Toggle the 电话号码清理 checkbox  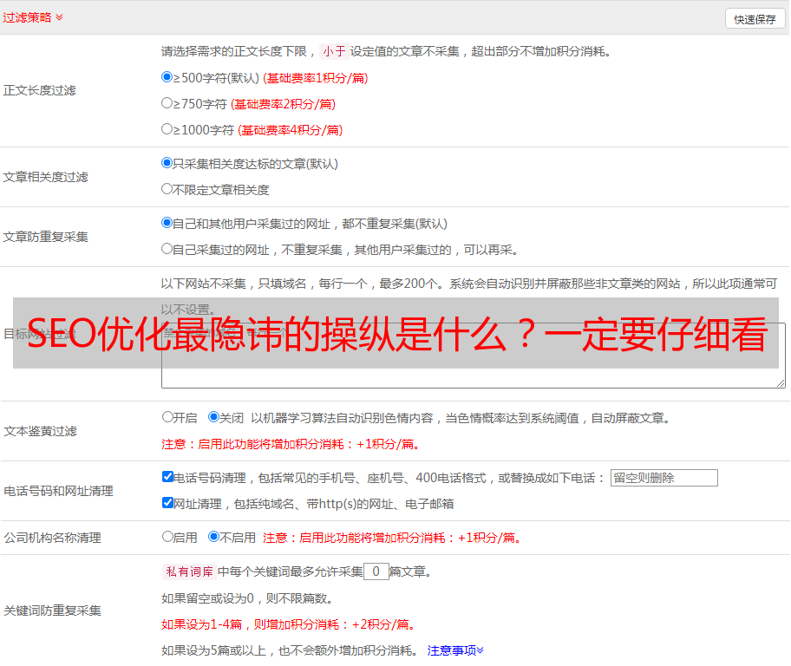coord(167,477)
